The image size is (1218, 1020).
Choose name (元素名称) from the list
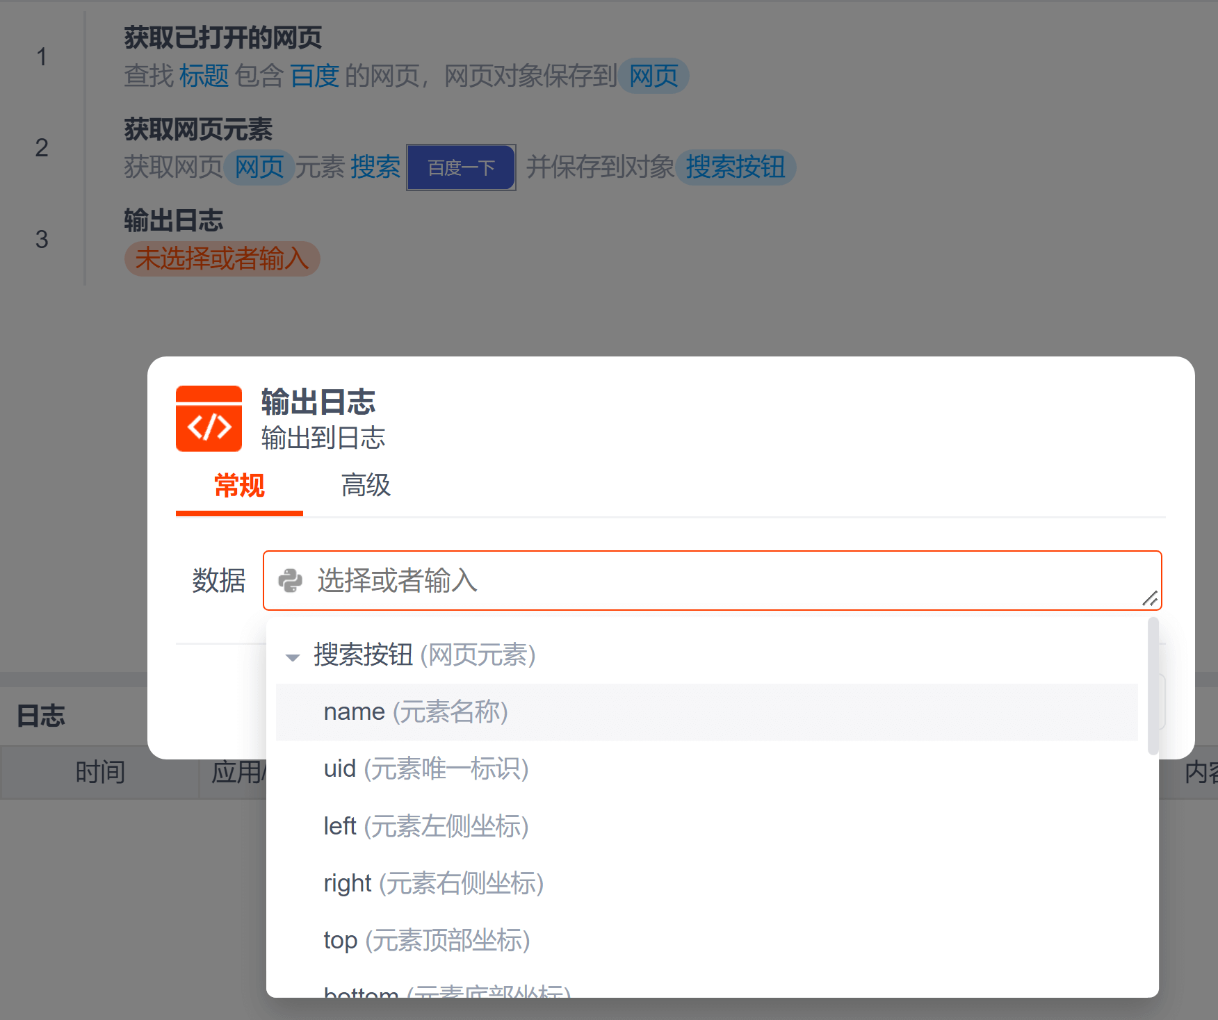[x=416, y=712]
